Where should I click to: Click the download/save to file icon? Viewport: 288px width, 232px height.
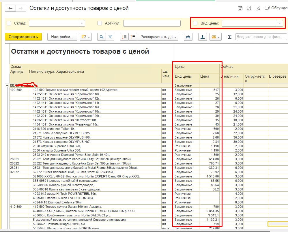click(x=203, y=37)
